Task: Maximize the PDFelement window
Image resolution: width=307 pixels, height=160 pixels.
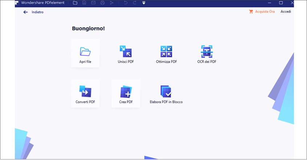Action: [281, 3]
